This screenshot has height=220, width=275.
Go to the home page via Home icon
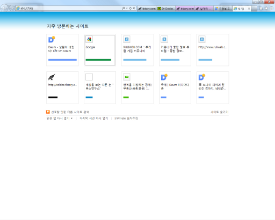[x=261, y=8]
